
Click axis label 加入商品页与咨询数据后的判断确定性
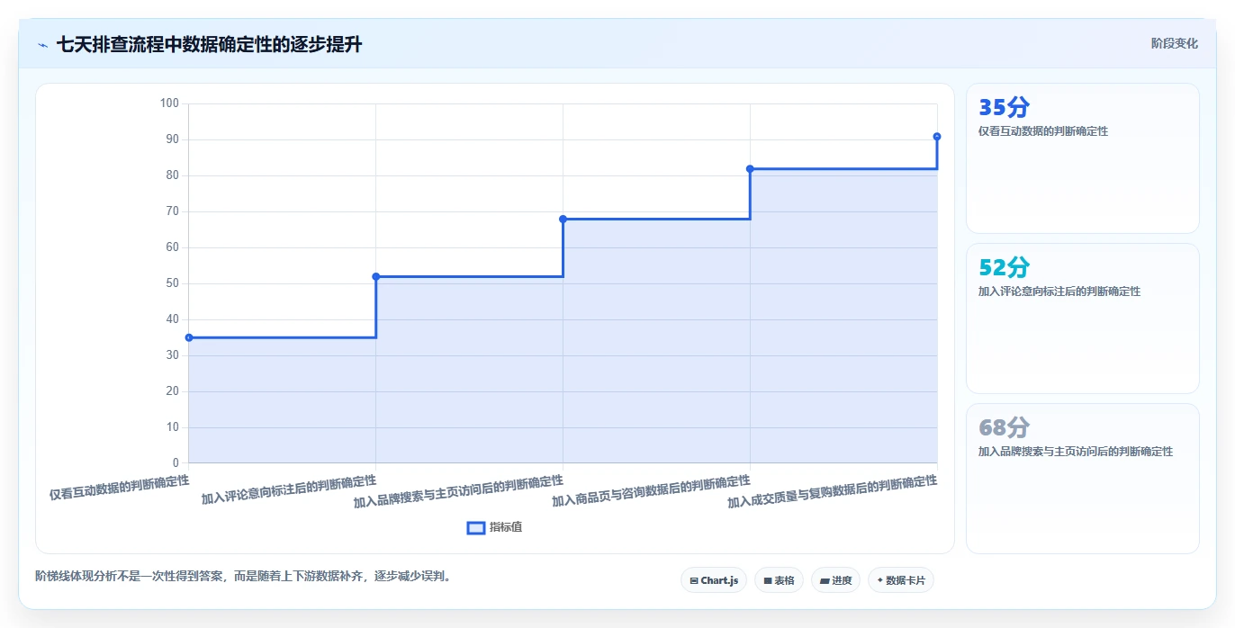click(x=651, y=491)
